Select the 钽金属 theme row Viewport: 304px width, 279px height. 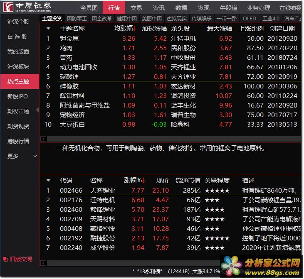tap(171, 38)
